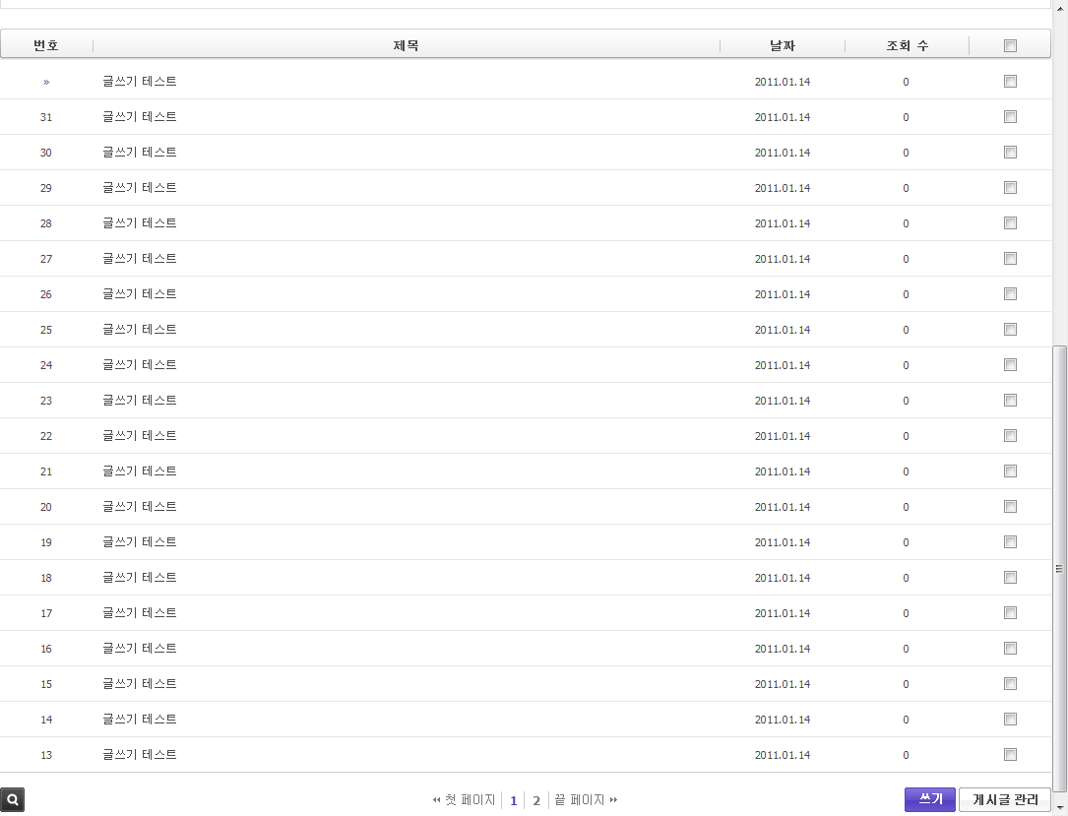Click the last page double-arrow icon

tap(613, 799)
